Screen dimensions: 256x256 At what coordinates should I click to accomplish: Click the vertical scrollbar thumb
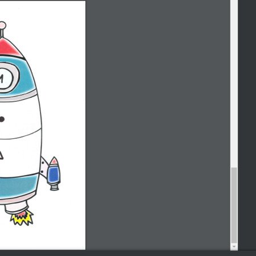[234, 205]
